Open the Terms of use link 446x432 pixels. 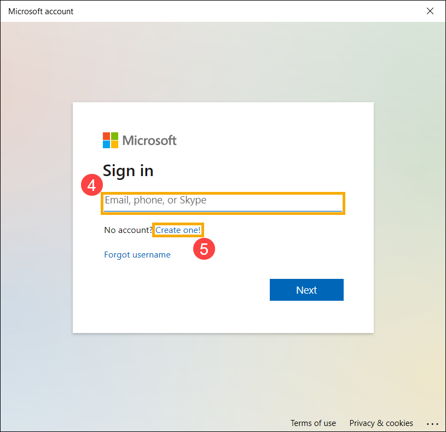(x=313, y=423)
